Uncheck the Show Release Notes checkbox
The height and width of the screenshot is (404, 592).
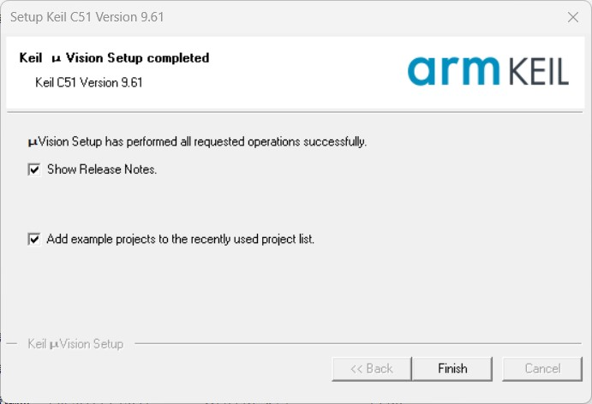[x=34, y=169]
